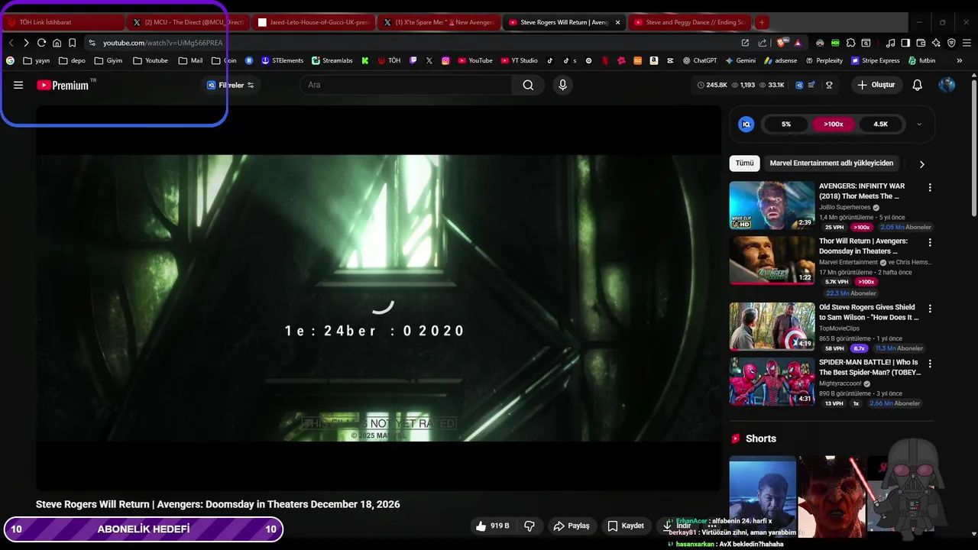Share this page from address bar
The height and width of the screenshot is (550, 978).
coord(763,43)
